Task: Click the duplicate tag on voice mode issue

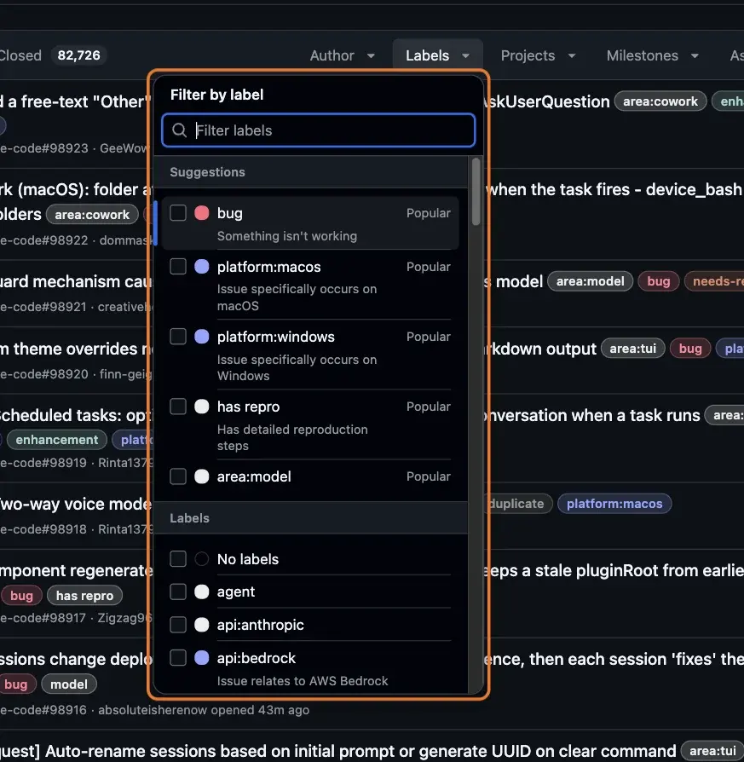Action: tap(518, 504)
